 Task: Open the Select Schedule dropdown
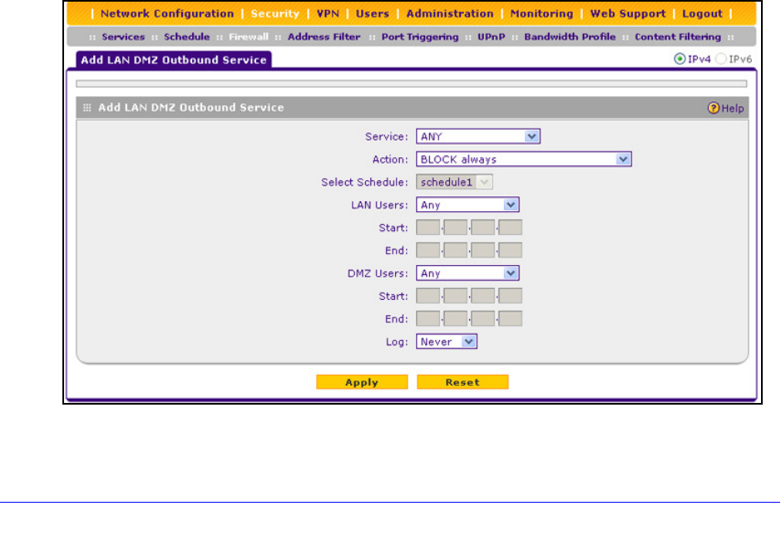click(x=454, y=182)
